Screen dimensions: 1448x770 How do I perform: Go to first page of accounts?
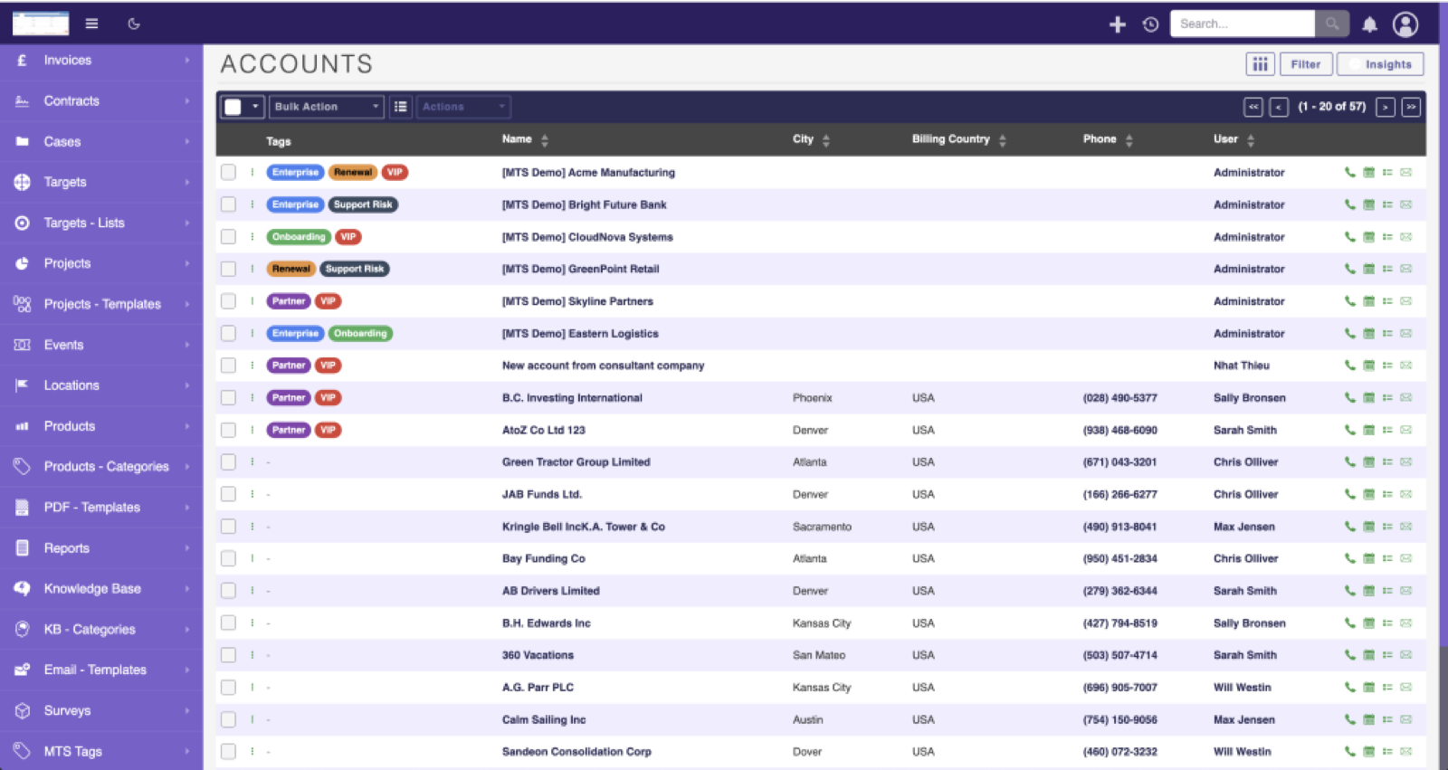click(1253, 107)
